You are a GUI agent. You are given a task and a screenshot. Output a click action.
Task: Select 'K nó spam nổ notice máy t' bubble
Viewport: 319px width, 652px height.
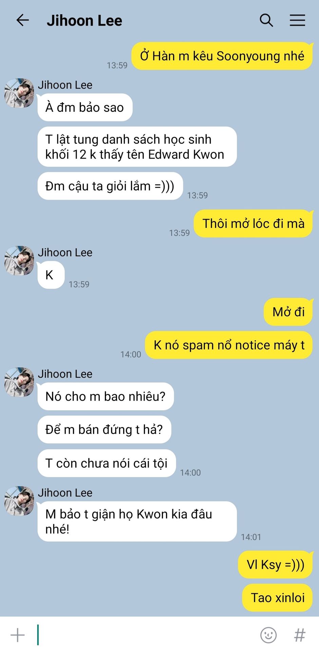pyautogui.click(x=229, y=345)
